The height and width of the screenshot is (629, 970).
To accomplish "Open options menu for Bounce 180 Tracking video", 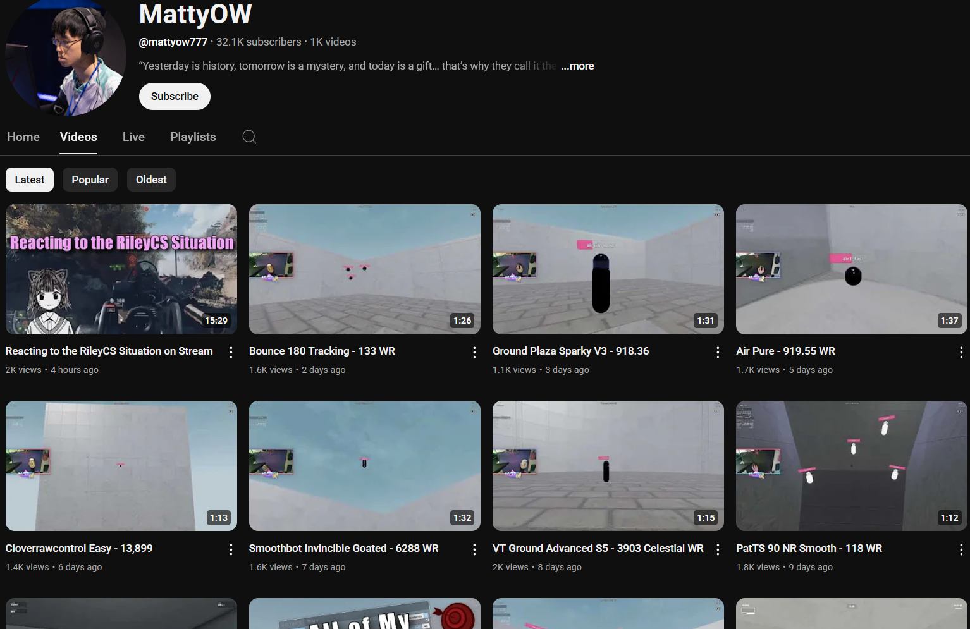I will [x=474, y=352].
